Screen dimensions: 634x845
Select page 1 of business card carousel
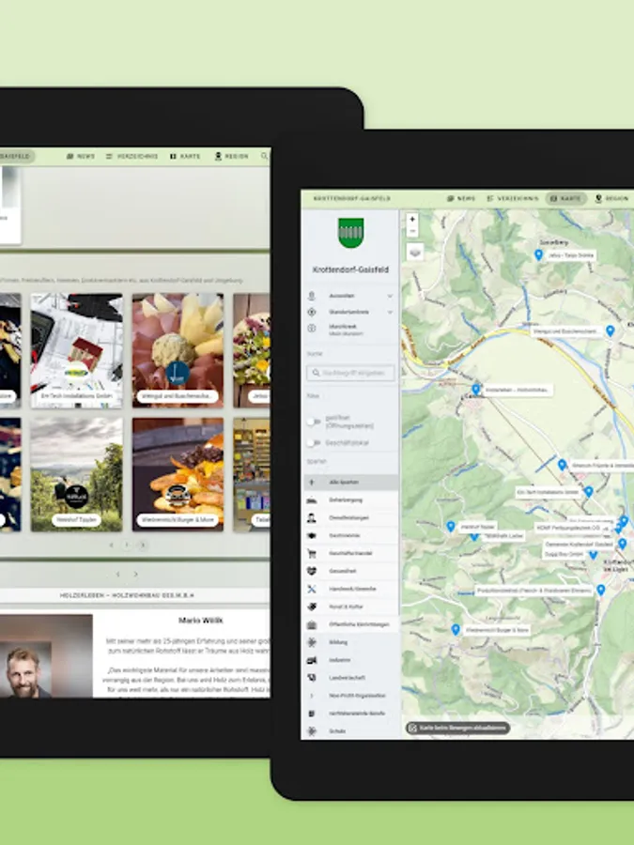127,545
